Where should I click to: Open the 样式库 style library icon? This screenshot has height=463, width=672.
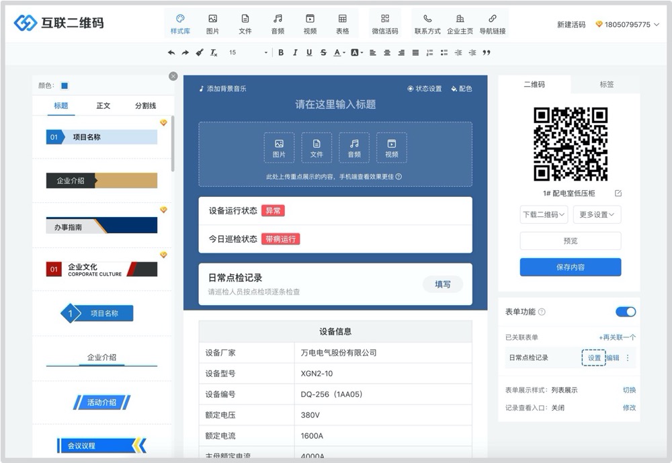pyautogui.click(x=180, y=24)
